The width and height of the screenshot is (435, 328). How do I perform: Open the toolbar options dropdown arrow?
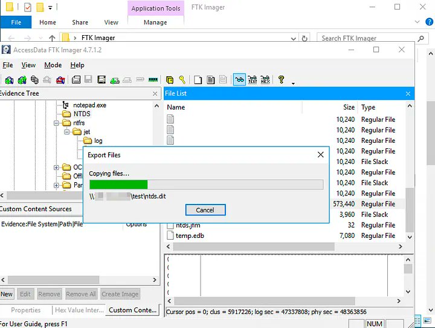point(293,83)
